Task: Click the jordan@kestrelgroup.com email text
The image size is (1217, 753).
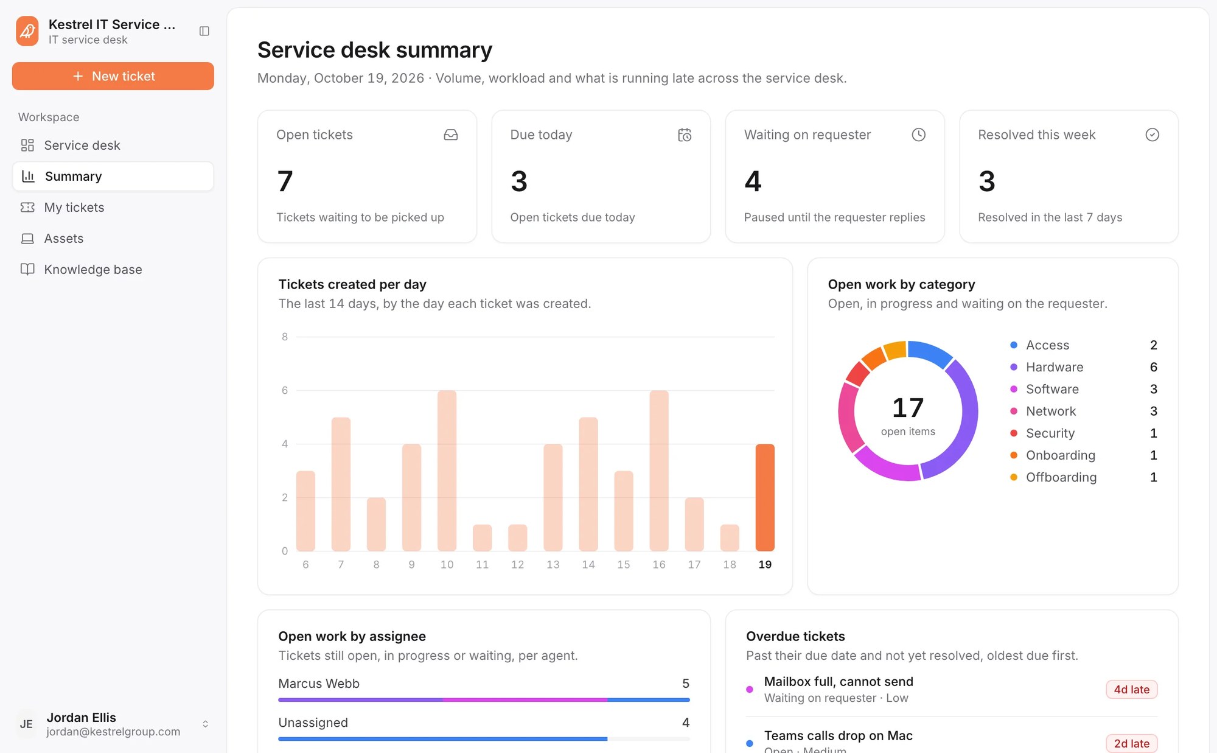Action: click(x=113, y=732)
